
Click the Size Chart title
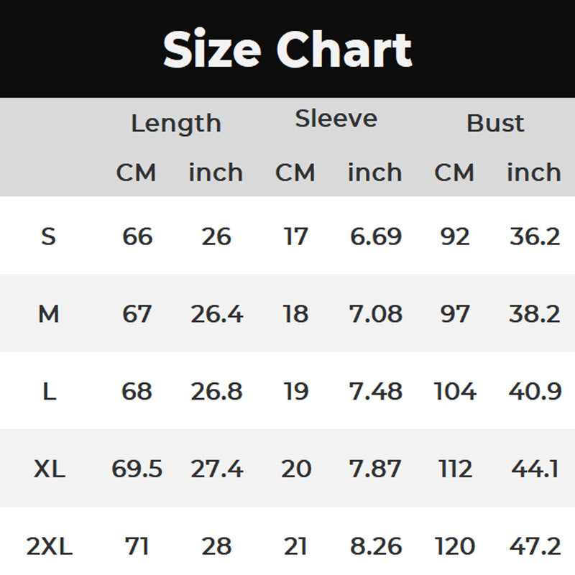(287, 50)
